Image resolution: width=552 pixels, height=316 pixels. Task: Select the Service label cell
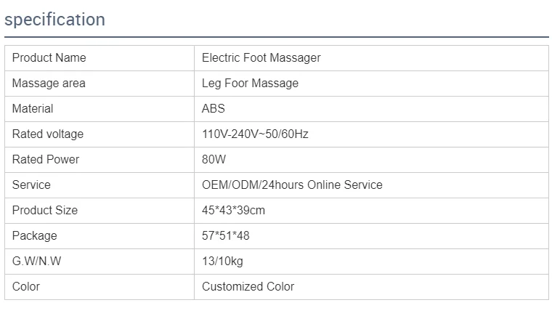[x=100, y=185]
